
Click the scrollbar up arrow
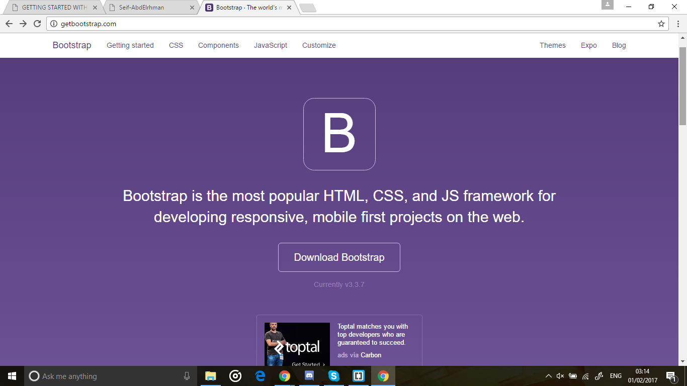683,38
